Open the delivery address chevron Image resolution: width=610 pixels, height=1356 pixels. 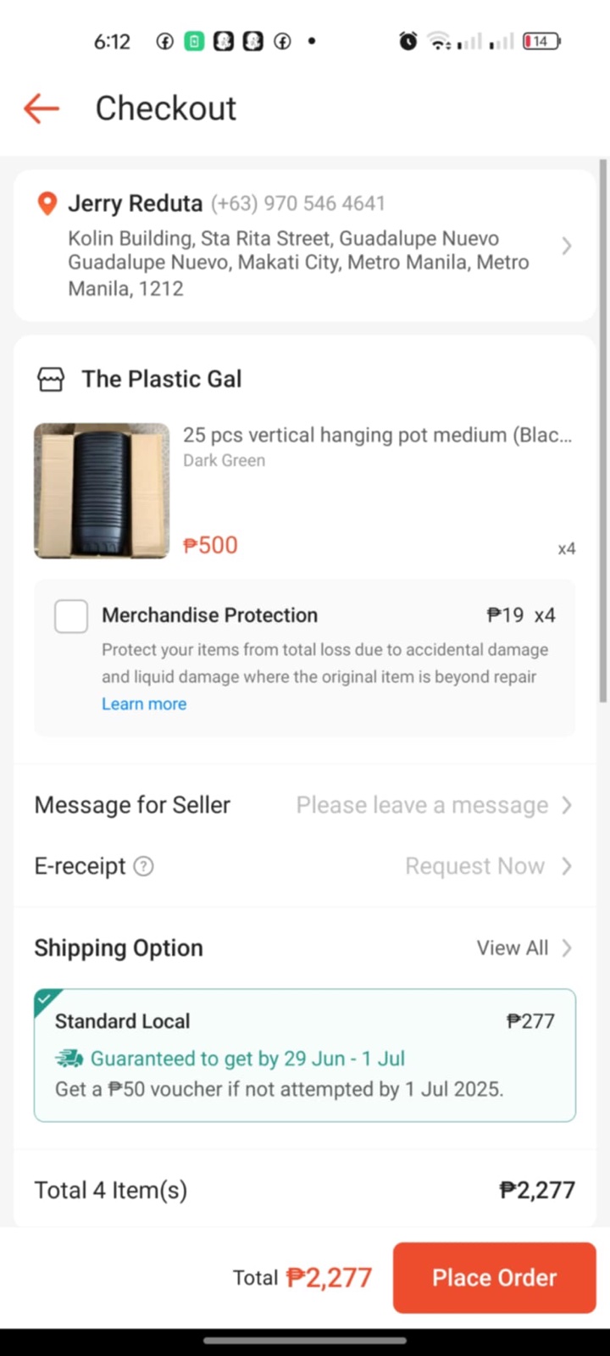coord(567,246)
